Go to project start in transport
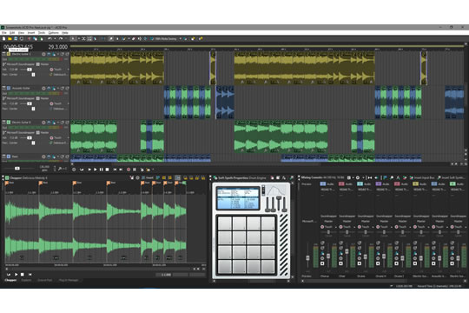The image size is (469, 313). point(115,170)
